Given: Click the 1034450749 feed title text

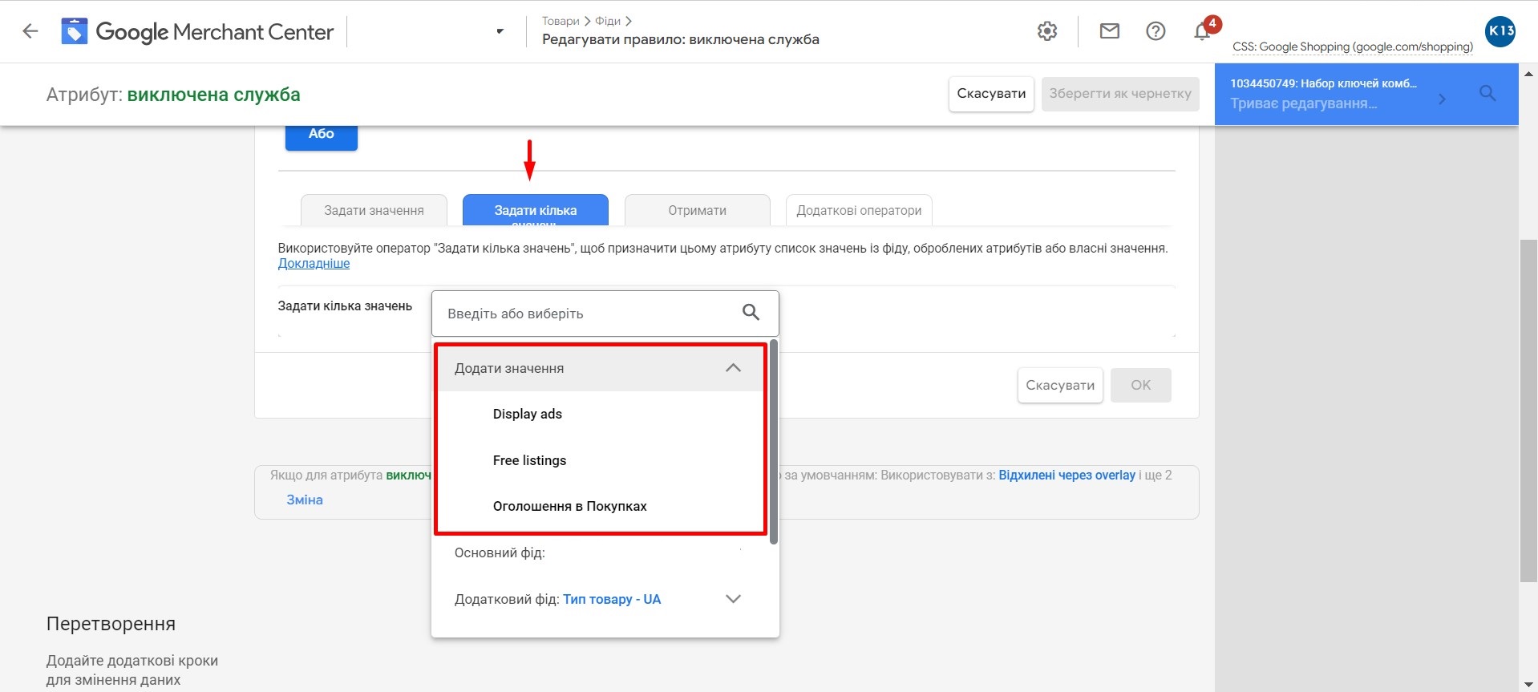Looking at the screenshot, I should pos(1323,83).
